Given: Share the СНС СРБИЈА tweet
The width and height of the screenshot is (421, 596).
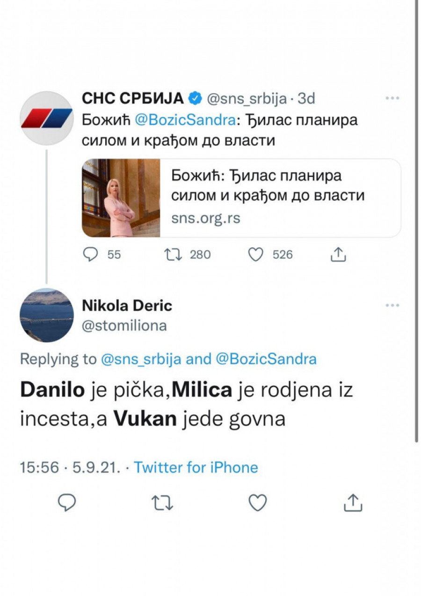Looking at the screenshot, I should point(338,254).
